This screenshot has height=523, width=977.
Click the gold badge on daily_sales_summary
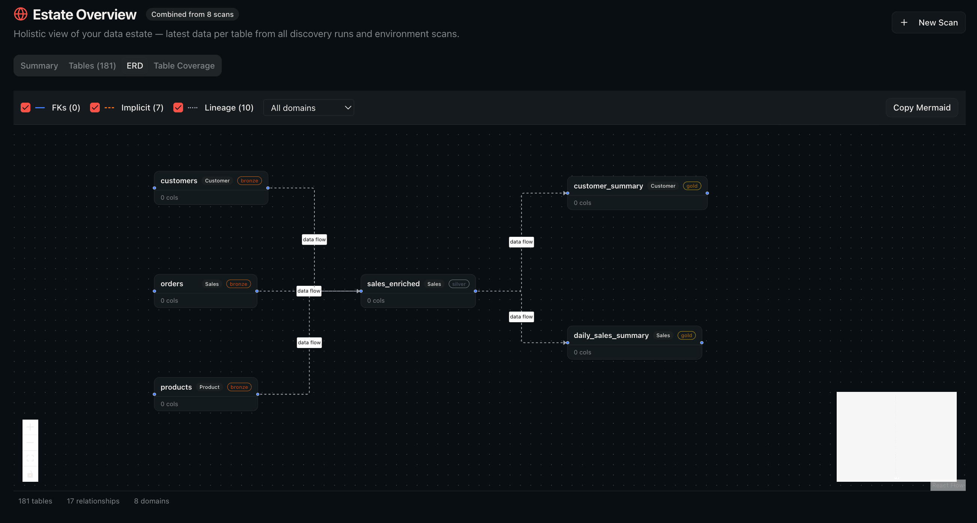(686, 336)
